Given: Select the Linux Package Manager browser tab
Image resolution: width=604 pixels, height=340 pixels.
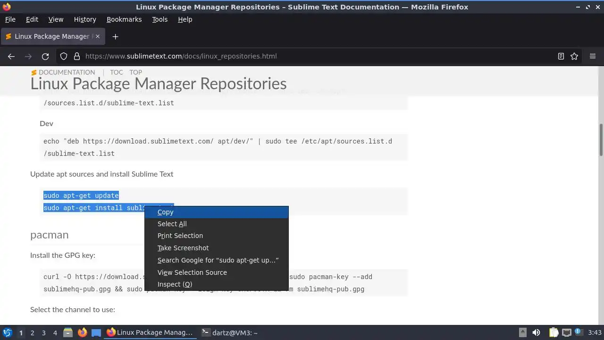Looking at the screenshot, I should (x=52, y=36).
